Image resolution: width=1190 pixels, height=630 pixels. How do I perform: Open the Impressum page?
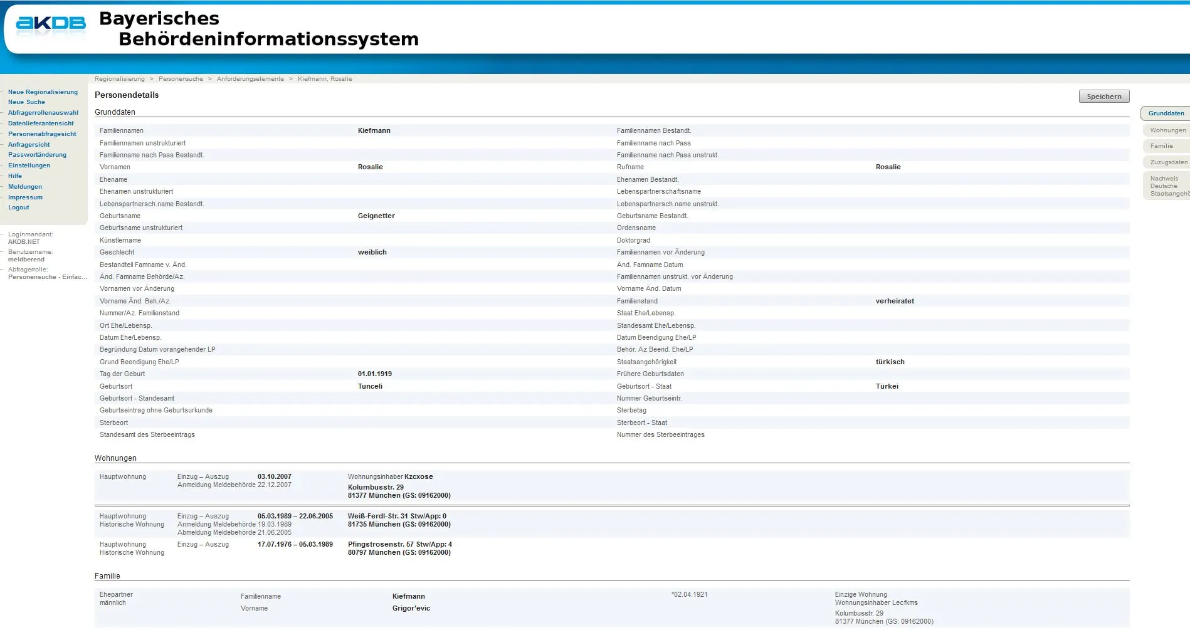click(25, 197)
